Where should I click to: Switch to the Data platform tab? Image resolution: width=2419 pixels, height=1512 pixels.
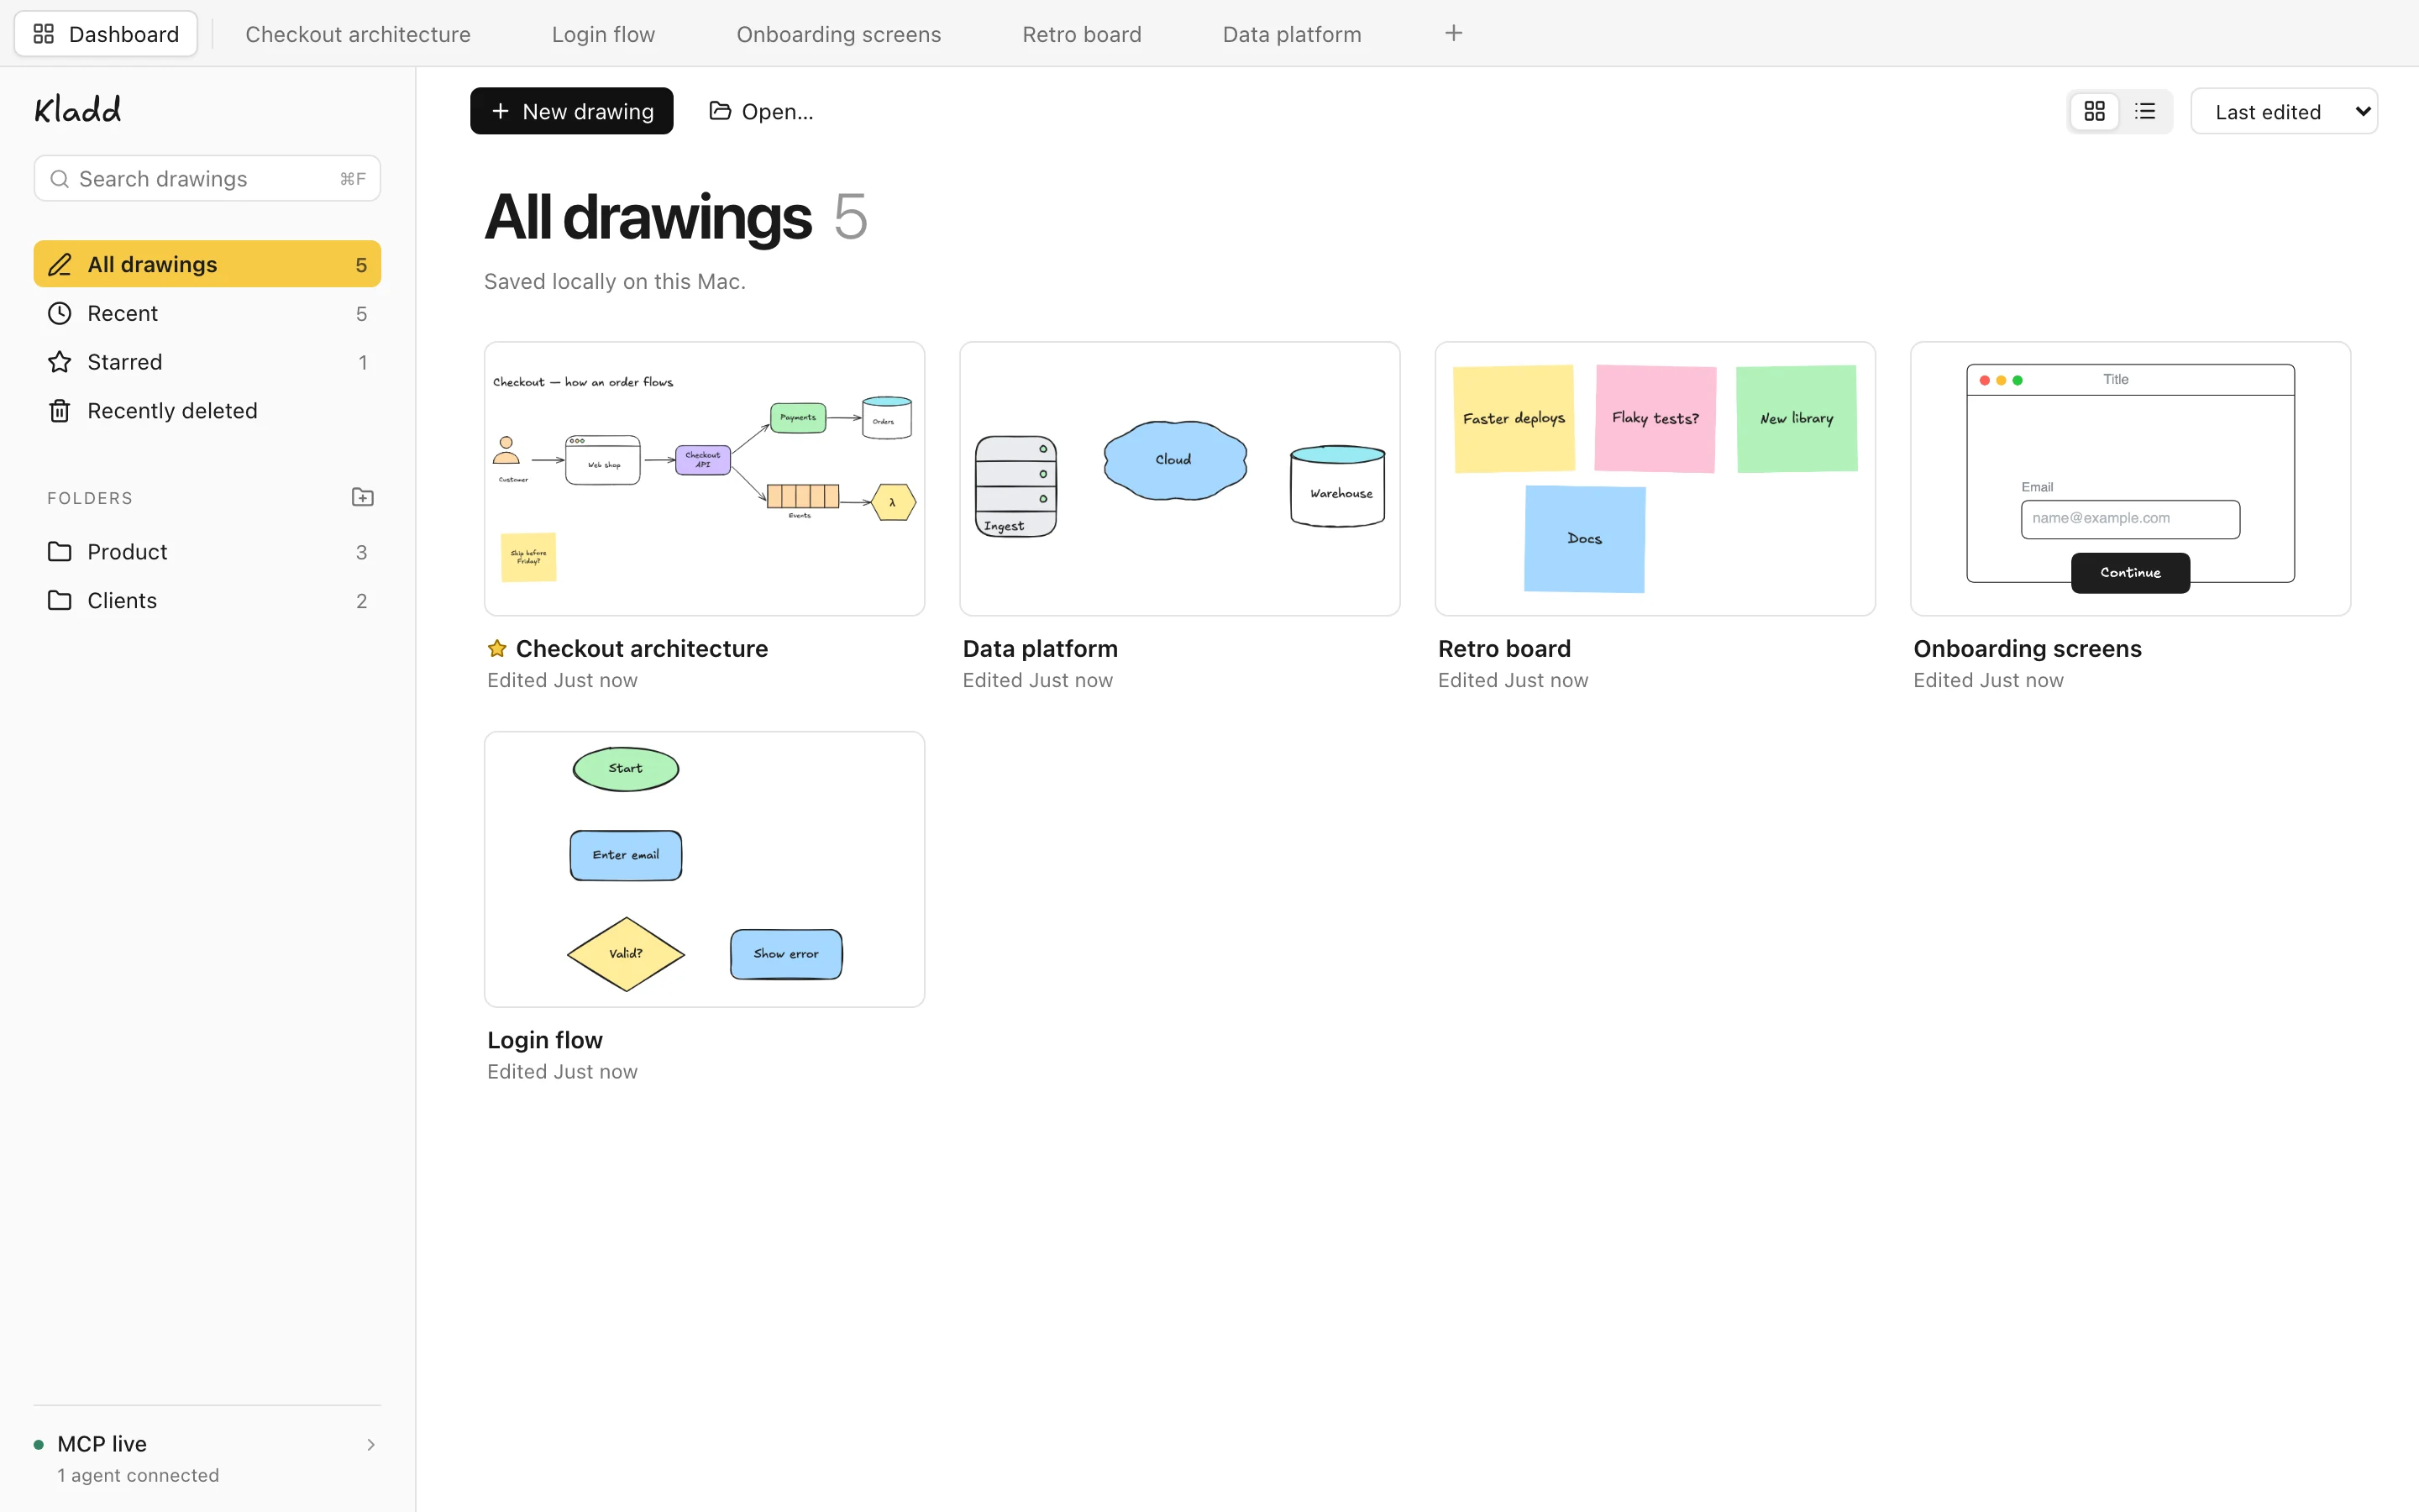pos(1292,34)
